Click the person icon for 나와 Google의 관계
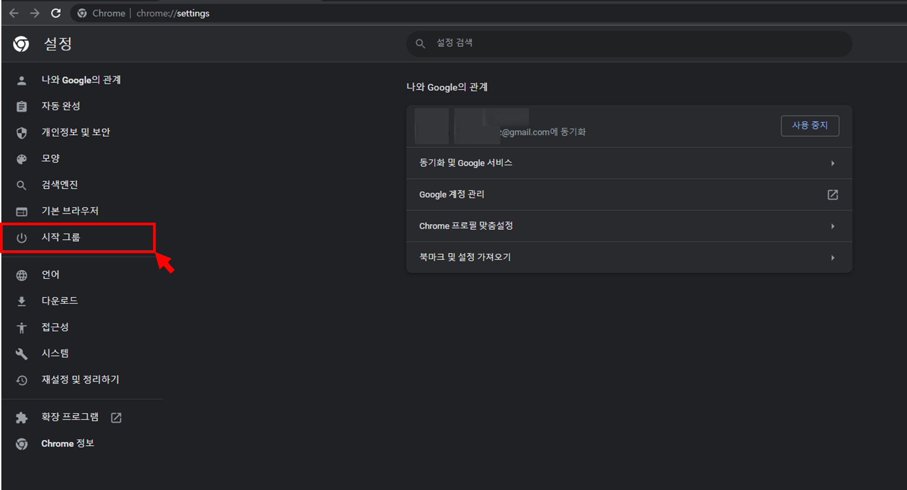This screenshot has height=490, width=907. [21, 81]
